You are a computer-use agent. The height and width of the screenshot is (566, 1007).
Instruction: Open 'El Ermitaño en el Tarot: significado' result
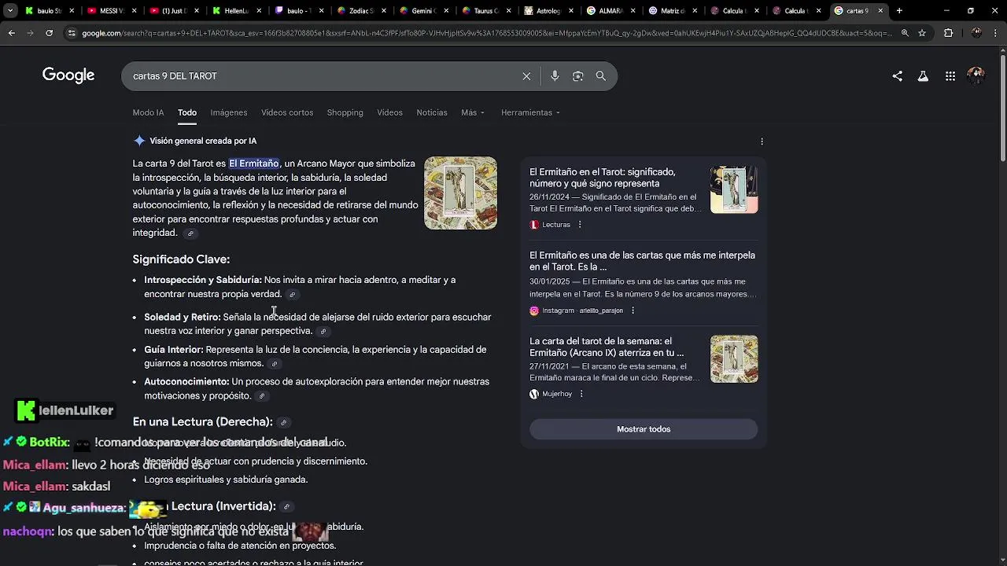pos(603,178)
